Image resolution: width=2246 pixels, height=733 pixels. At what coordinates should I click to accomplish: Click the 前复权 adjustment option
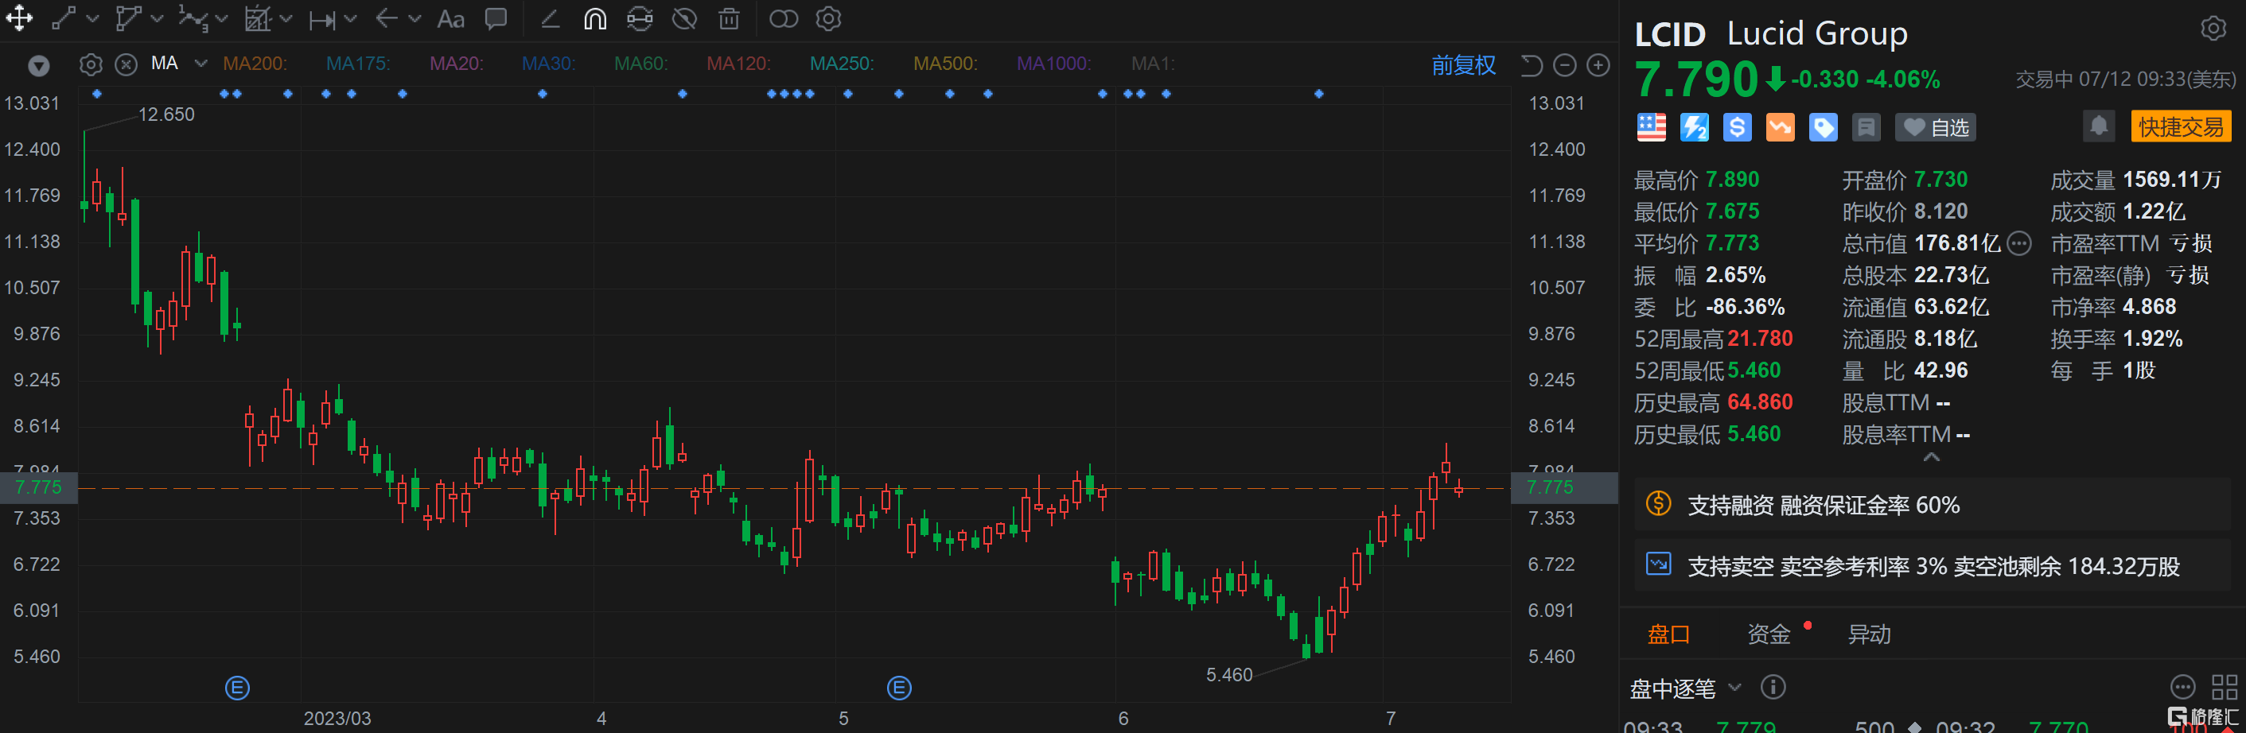pos(1463,65)
